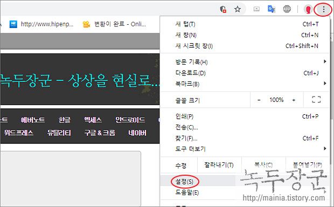Click the ABP Adblock Plus extension icon

click(287, 9)
